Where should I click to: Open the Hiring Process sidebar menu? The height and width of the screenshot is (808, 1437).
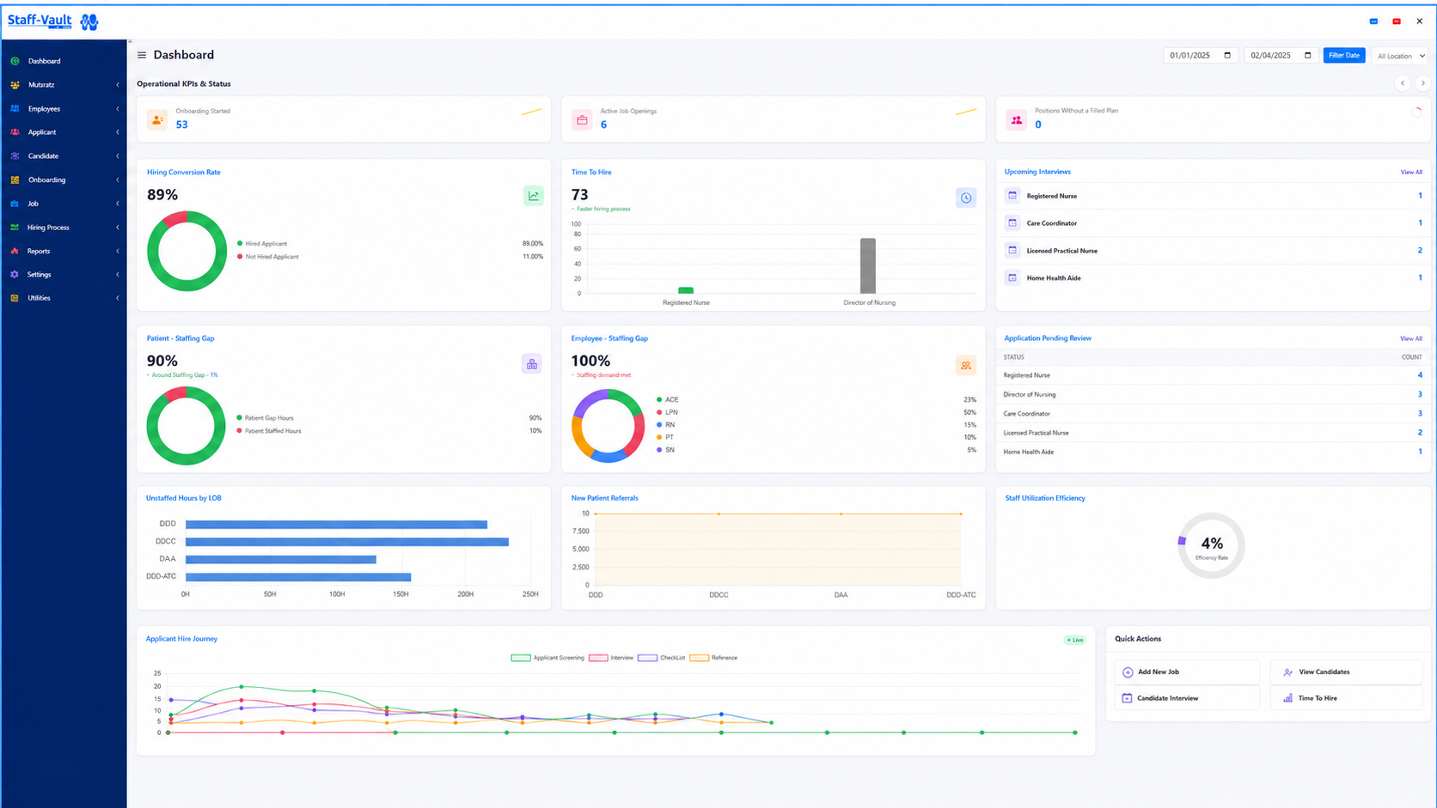pos(64,228)
